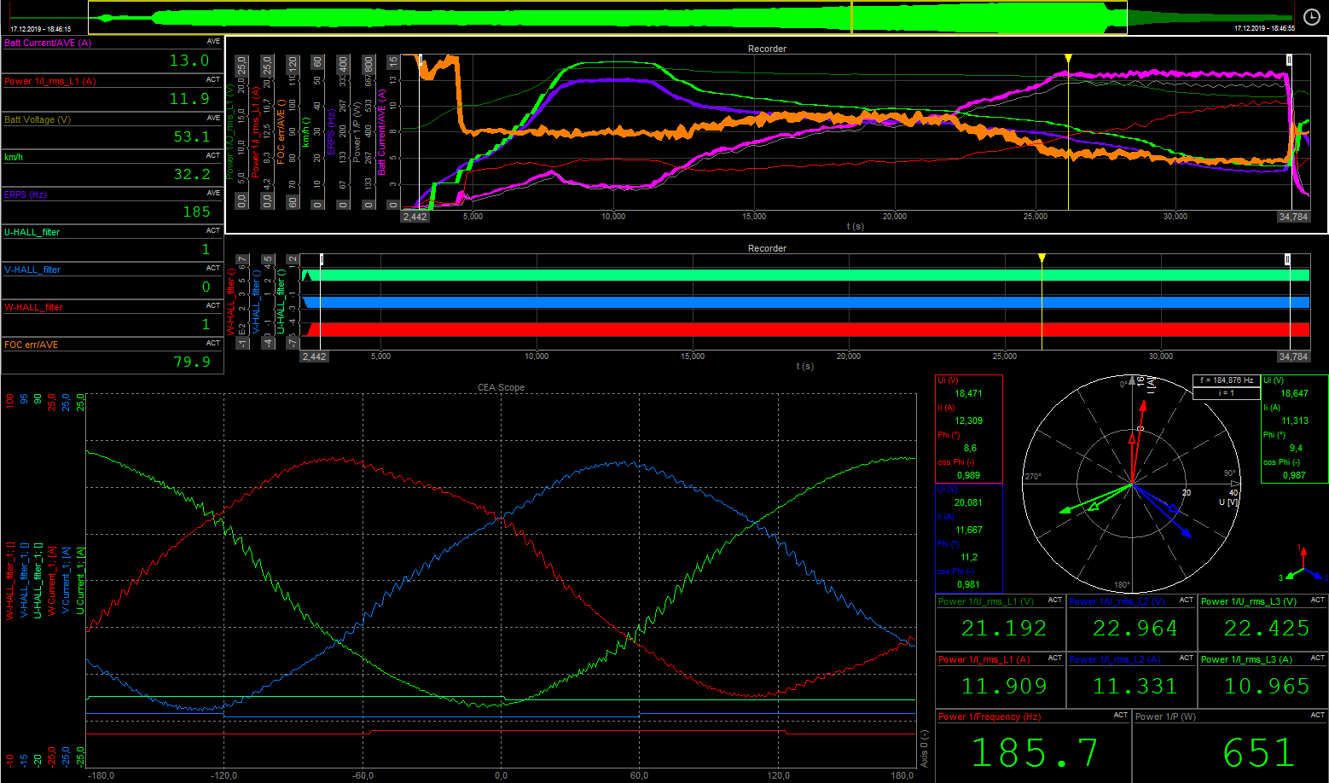Image resolution: width=1329 pixels, height=783 pixels.
Task: Select the left-panel Power 1/I_rms_L1 value 11.9
Action: [x=189, y=99]
